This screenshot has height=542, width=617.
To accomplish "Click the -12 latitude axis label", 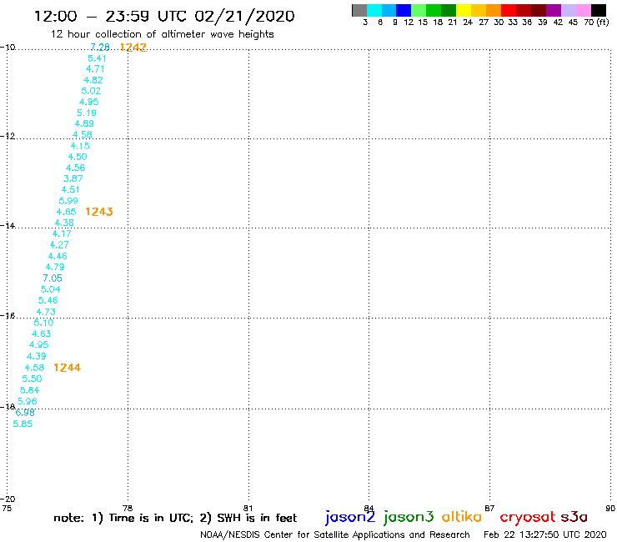I will [8, 136].
